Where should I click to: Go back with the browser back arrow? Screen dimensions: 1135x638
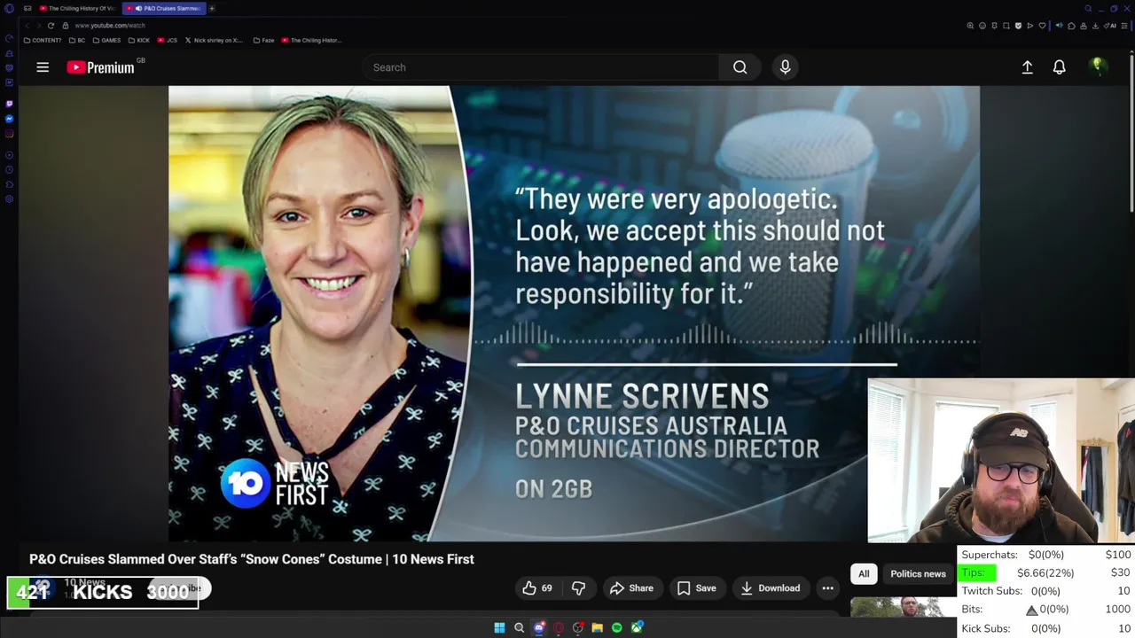coord(27,26)
